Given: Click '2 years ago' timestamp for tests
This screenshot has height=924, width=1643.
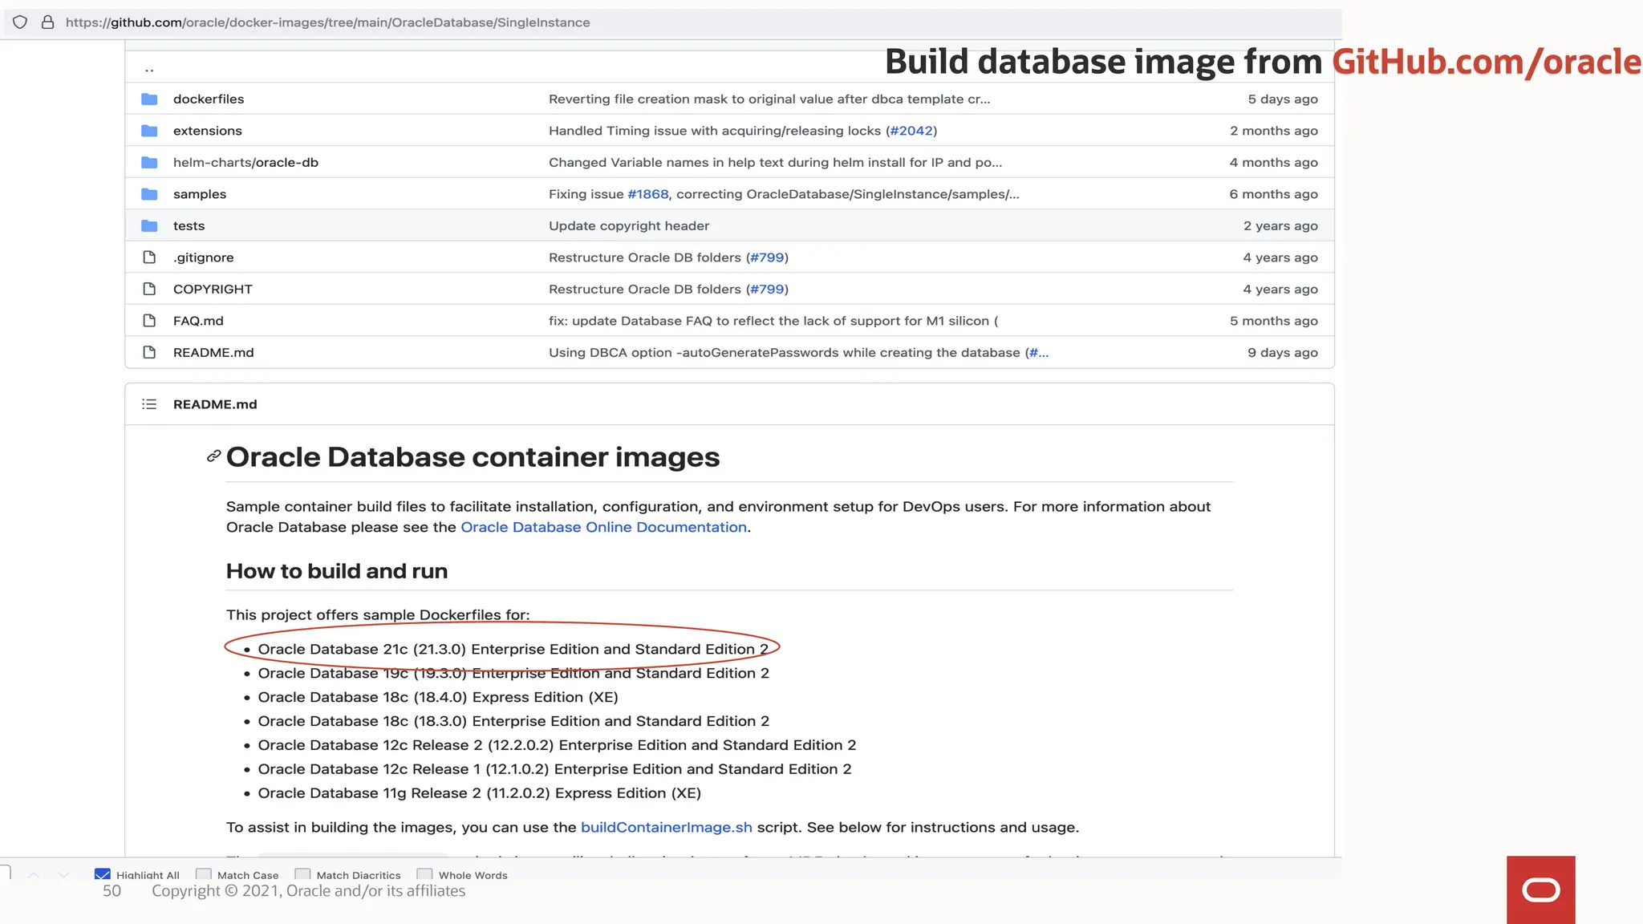Looking at the screenshot, I should click(1280, 225).
